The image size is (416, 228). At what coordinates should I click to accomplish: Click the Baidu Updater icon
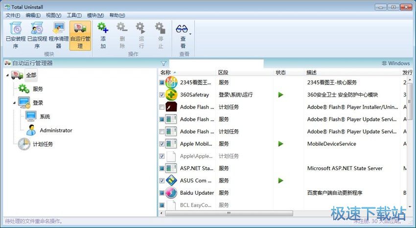(171, 193)
